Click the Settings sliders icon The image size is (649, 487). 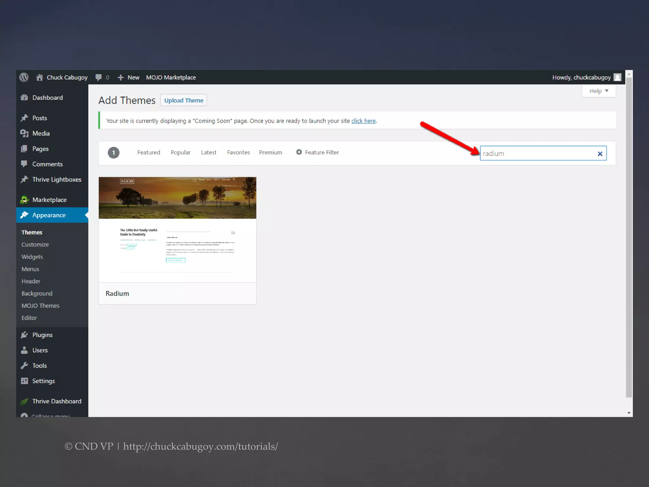click(x=24, y=381)
